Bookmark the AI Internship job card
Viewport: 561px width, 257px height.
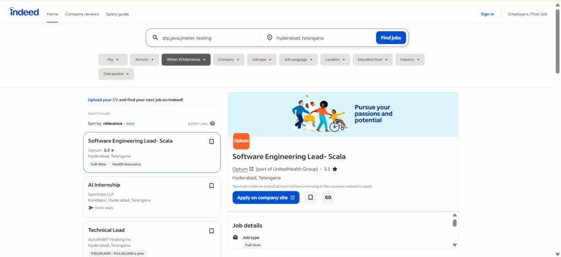click(x=211, y=185)
